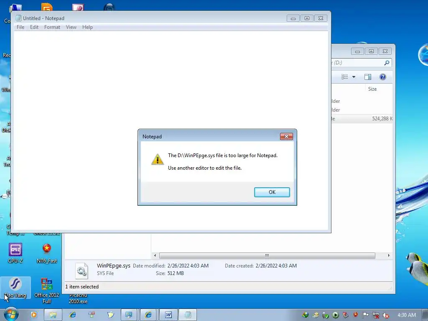Viewport: 428px width, 321px height.
Task: Switch to Microsoft Word on the taskbar
Action: click(168, 315)
